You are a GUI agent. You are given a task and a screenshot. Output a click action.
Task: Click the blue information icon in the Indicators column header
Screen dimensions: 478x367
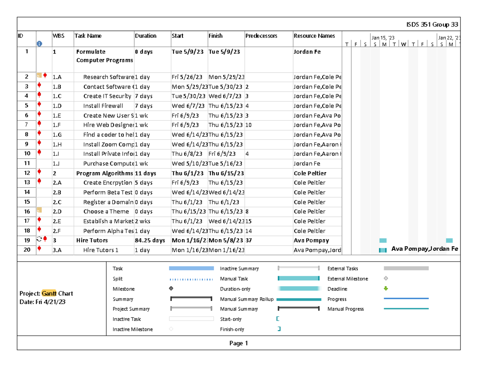[x=39, y=43]
